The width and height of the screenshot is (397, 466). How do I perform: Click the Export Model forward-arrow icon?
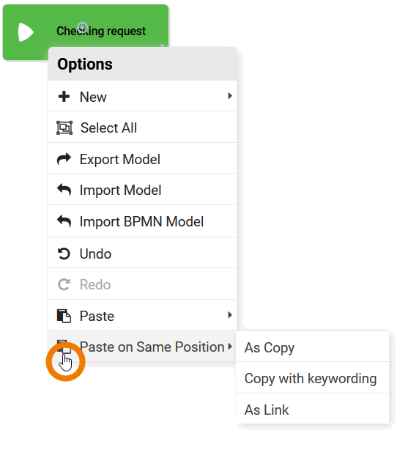(64, 159)
